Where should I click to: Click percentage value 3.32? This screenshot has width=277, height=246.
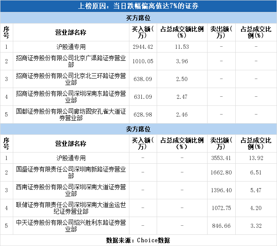(256, 226)
